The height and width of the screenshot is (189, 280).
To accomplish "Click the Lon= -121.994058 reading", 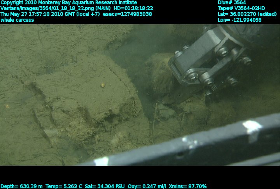I will point(240,20).
